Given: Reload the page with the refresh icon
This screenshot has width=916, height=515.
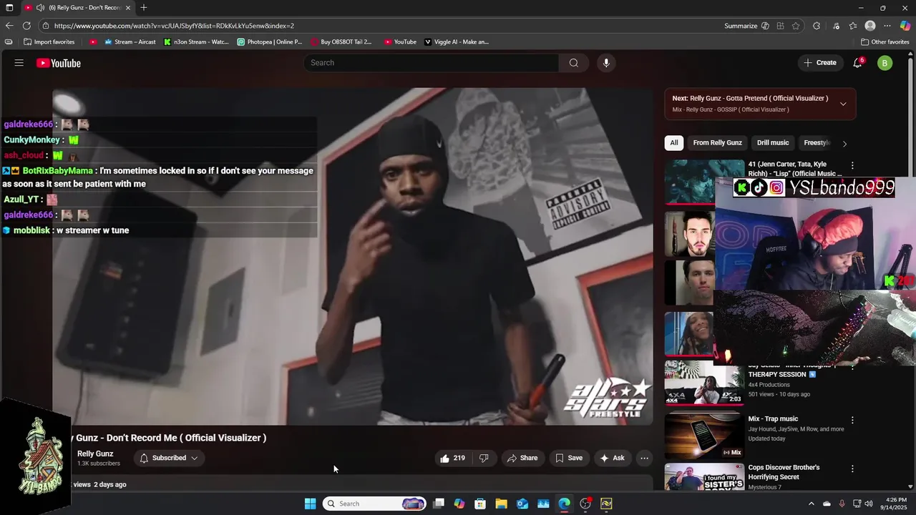Looking at the screenshot, I should (x=26, y=26).
